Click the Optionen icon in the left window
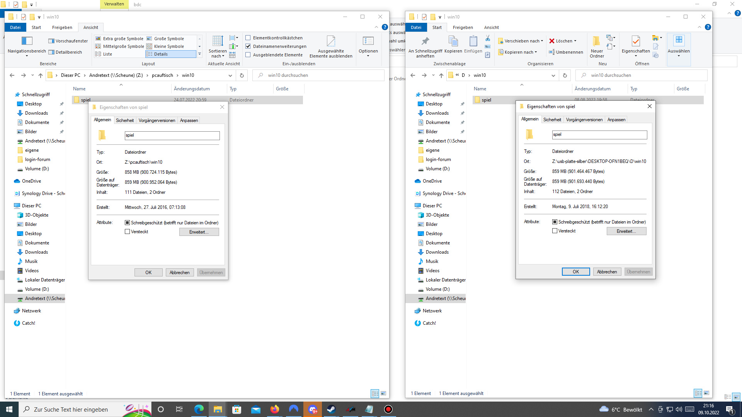This screenshot has width=742, height=417. coord(368,41)
